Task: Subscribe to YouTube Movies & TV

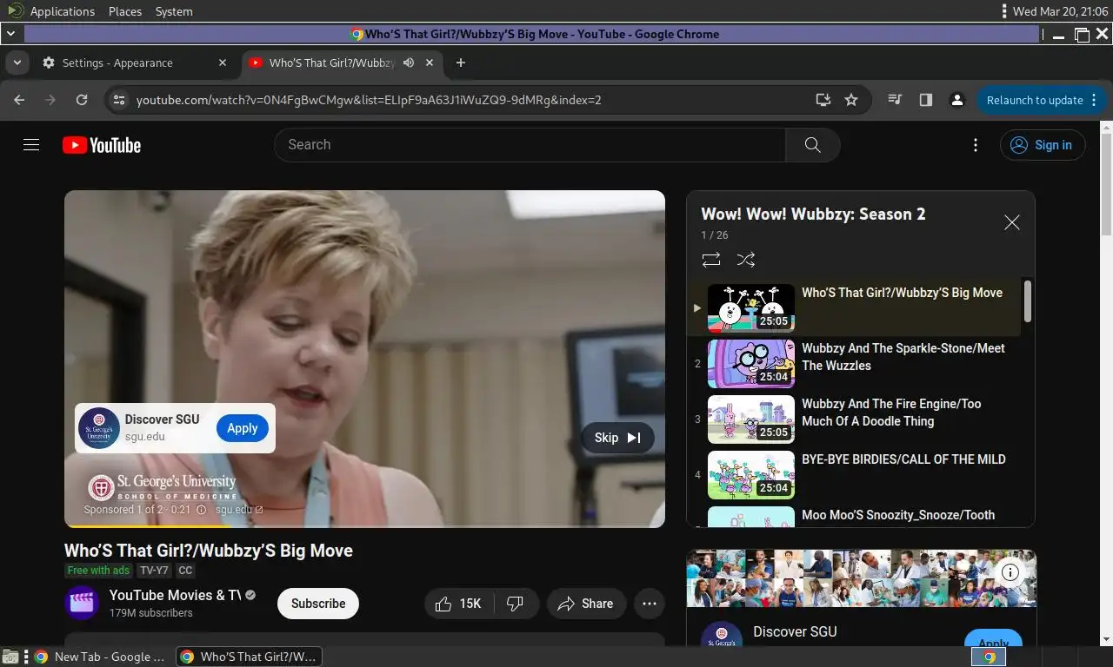Action: (x=318, y=604)
